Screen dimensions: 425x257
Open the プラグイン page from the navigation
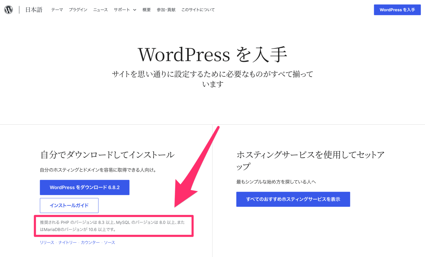tap(78, 10)
